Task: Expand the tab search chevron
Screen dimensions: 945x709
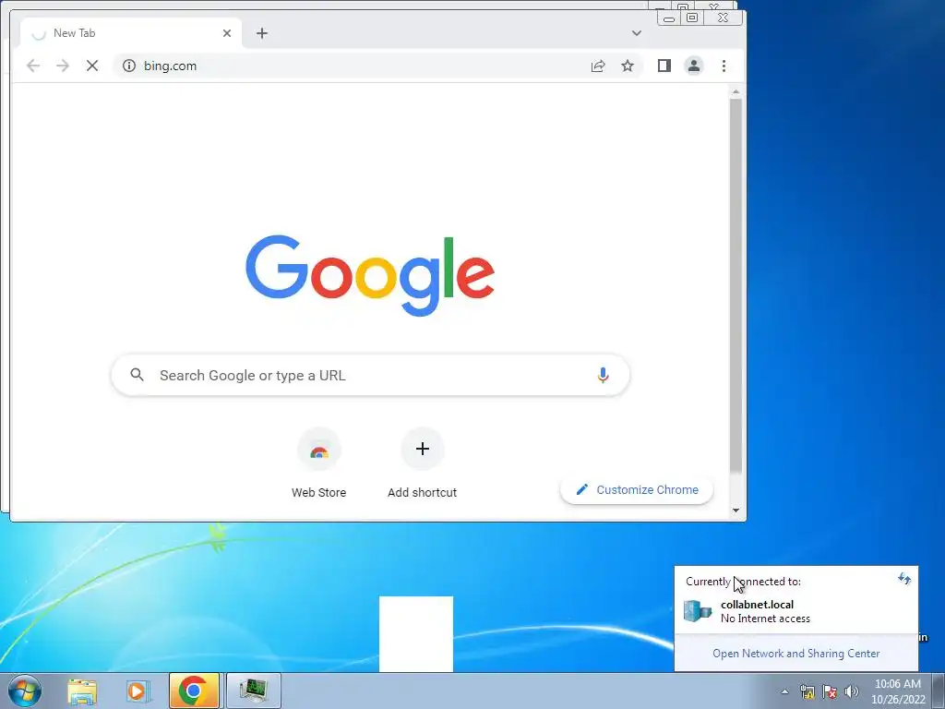Action: click(x=637, y=33)
